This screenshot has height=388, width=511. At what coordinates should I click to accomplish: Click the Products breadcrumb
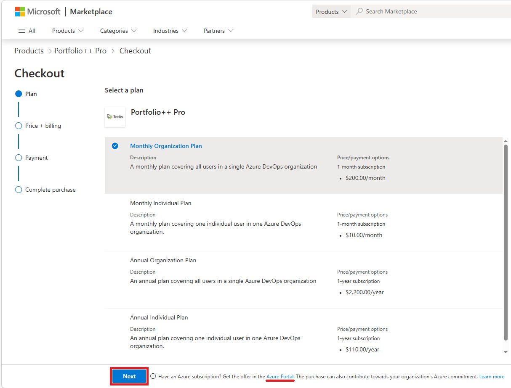(x=29, y=51)
